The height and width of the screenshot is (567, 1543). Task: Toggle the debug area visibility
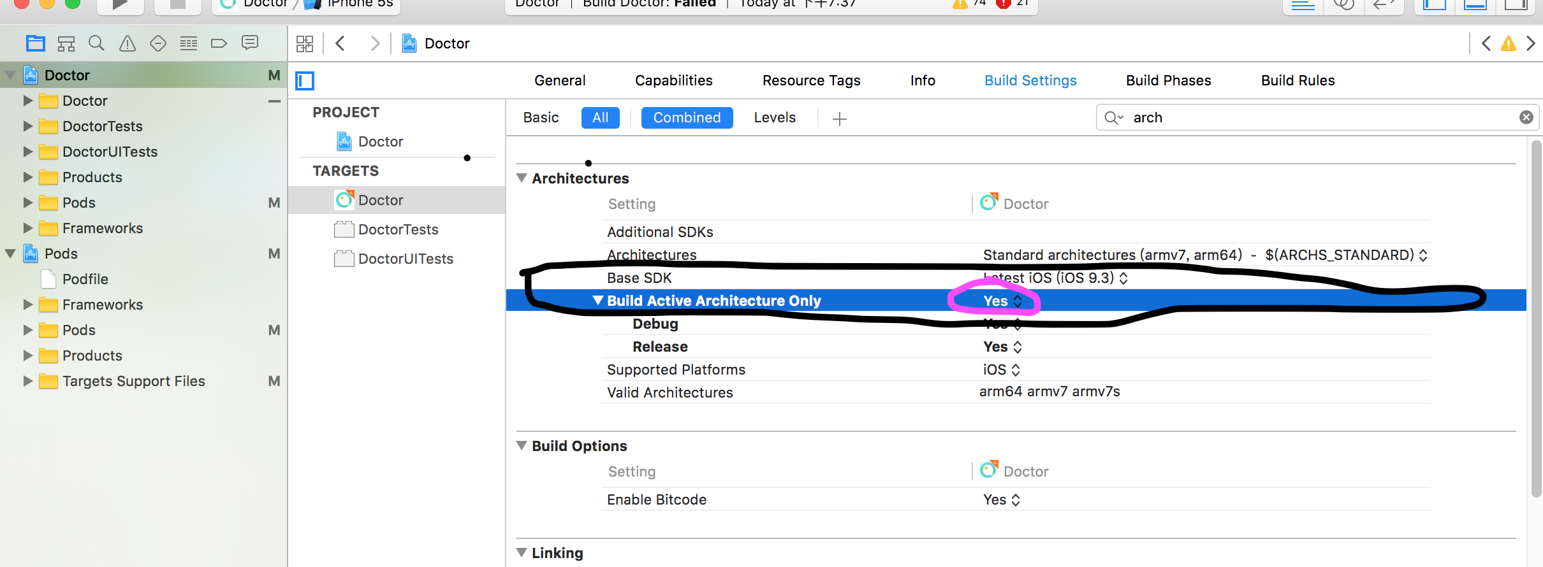pos(1475,5)
